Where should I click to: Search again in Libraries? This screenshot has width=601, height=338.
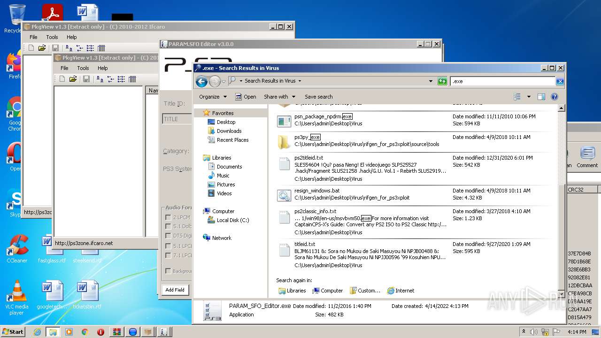[x=292, y=291]
